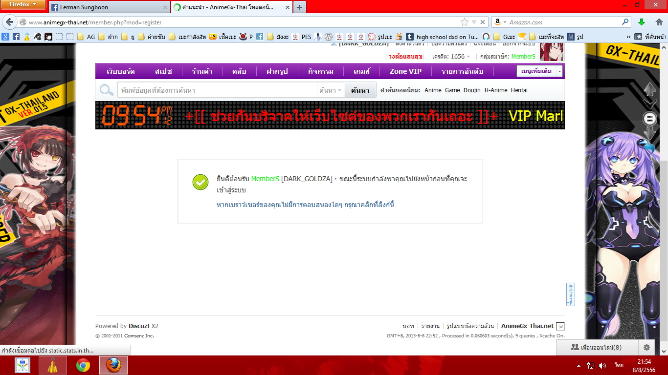Open the สเปซ navigation menu item

pyautogui.click(x=163, y=71)
